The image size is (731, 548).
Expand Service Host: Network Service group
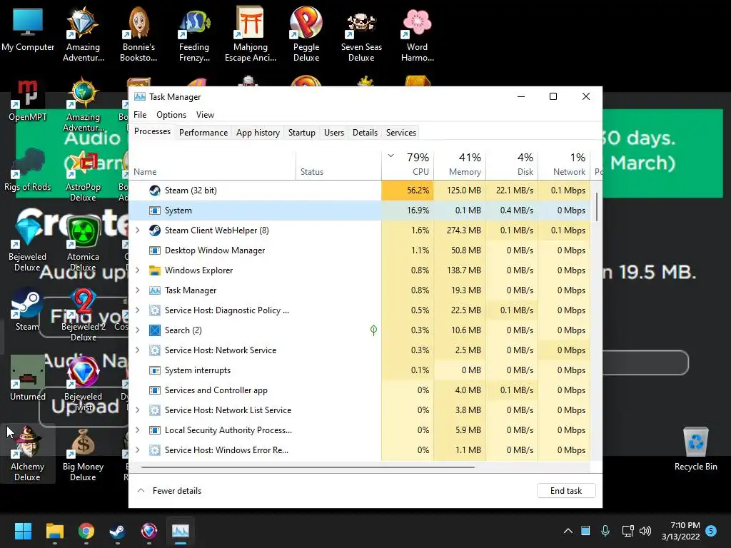(x=138, y=350)
